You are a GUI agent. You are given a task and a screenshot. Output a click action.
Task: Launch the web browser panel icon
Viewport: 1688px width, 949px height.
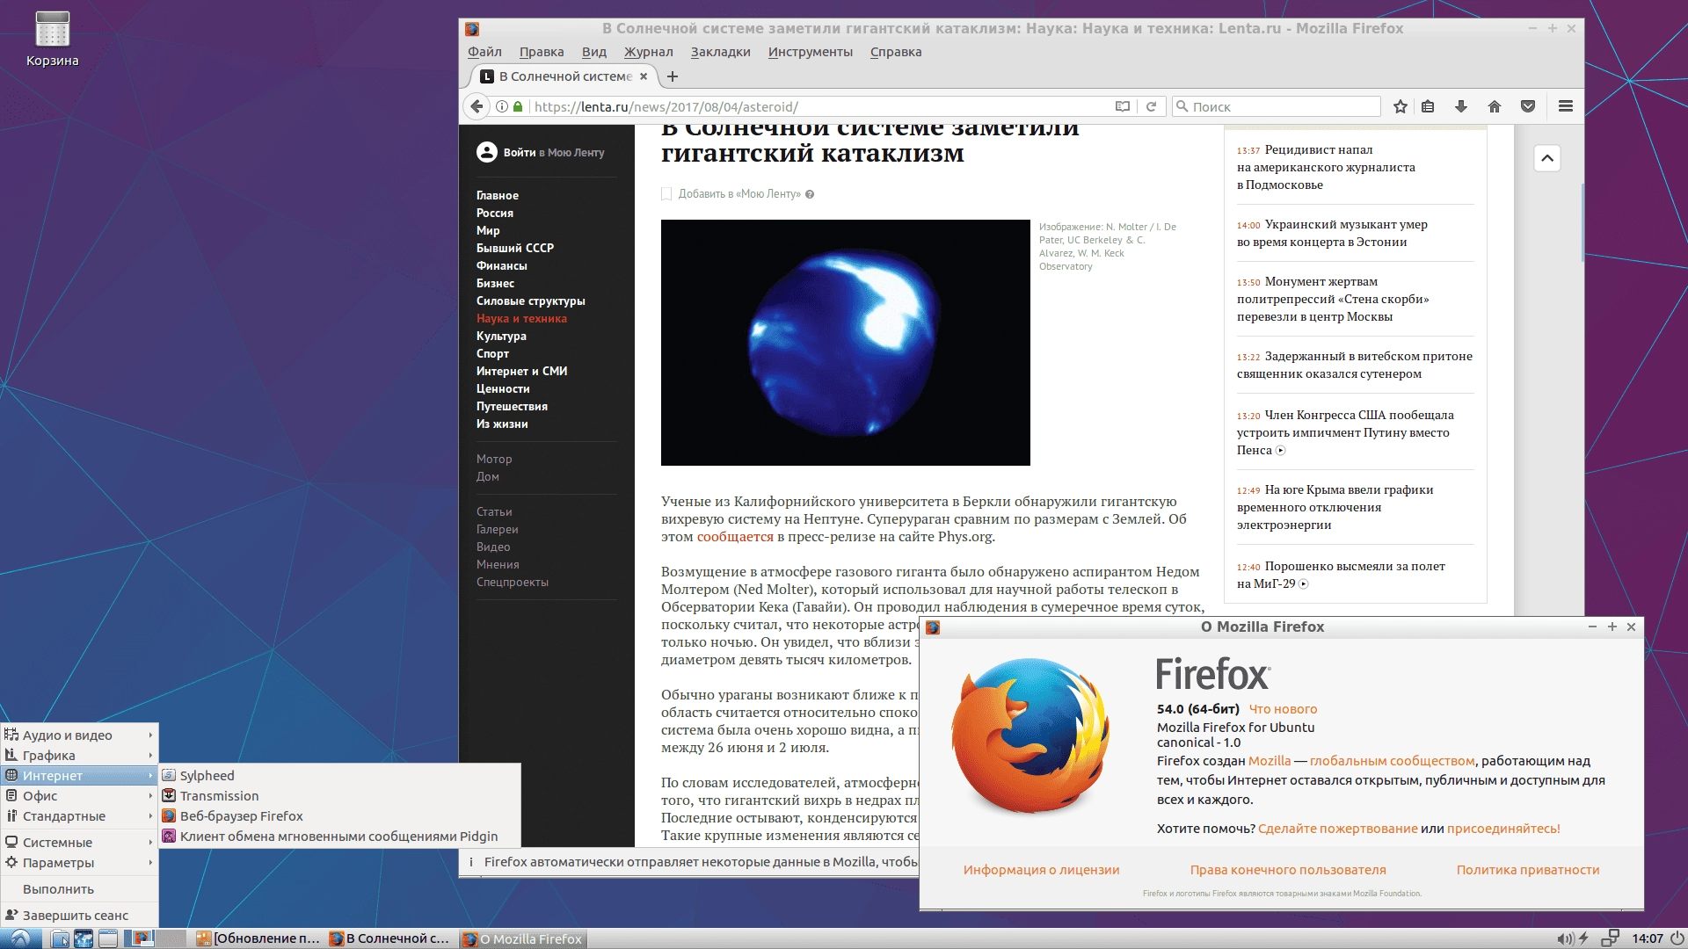click(84, 938)
